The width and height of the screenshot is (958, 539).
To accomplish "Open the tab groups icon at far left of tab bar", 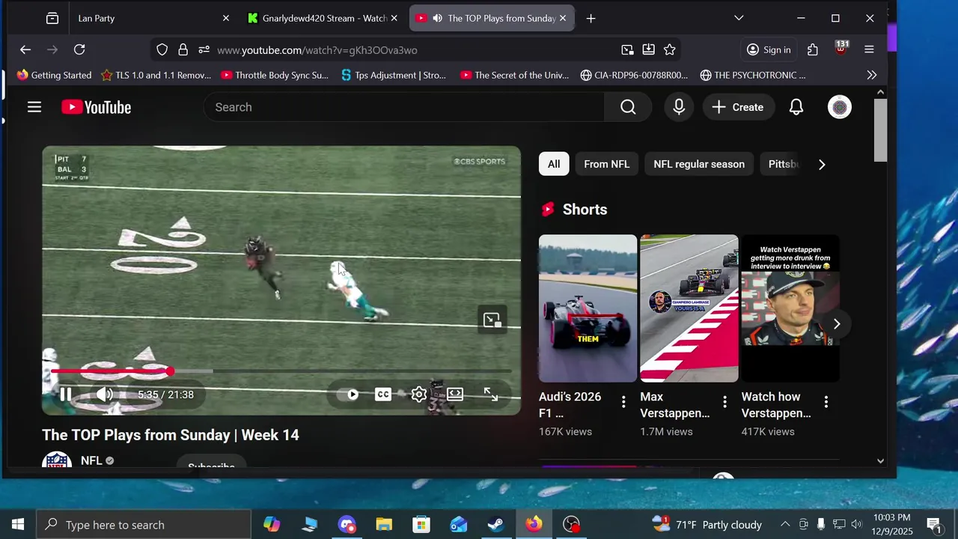I will 52,18.
